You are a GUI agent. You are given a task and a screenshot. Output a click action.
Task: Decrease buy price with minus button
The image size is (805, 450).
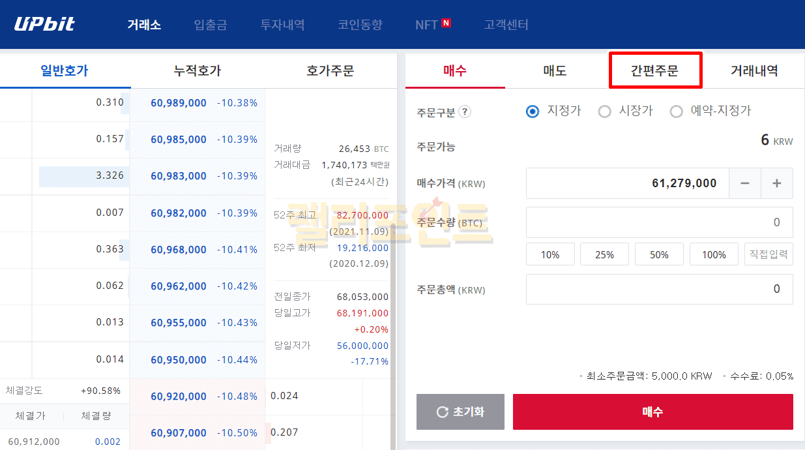coord(745,183)
